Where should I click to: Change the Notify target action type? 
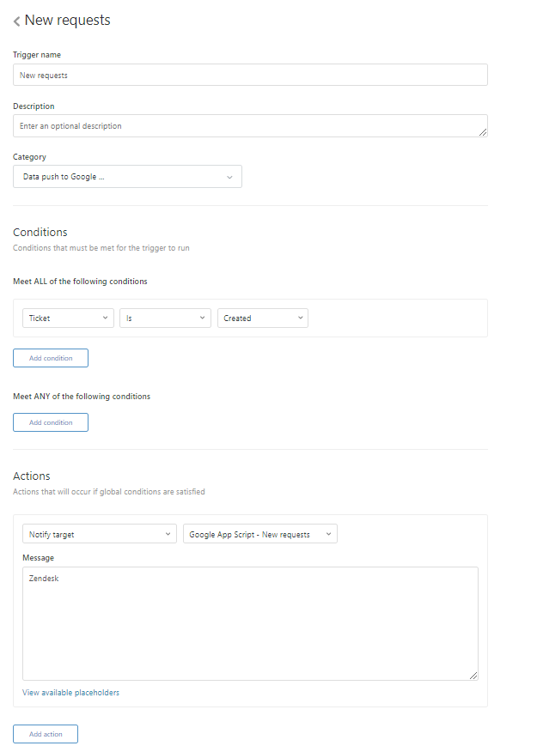99,533
